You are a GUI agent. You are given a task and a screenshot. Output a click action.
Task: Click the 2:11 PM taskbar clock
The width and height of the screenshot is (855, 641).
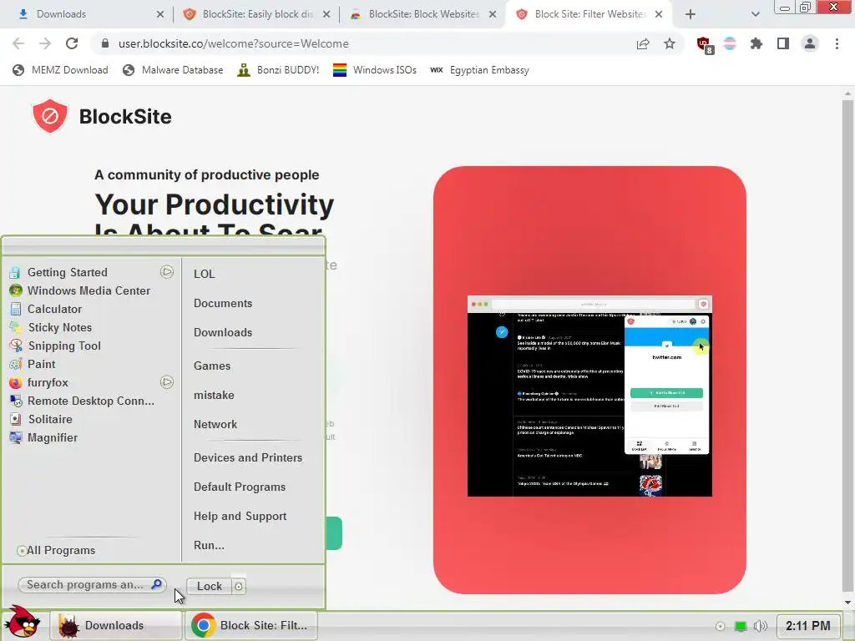[x=808, y=626]
